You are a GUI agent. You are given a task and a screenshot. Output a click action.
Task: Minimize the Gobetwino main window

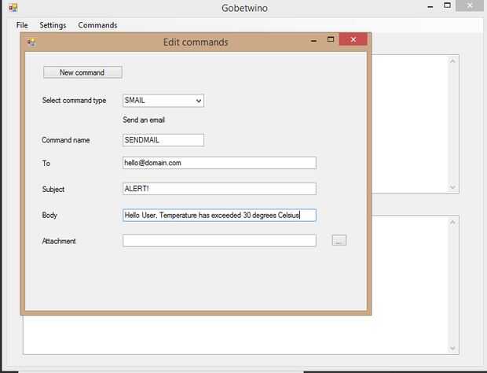430,7
